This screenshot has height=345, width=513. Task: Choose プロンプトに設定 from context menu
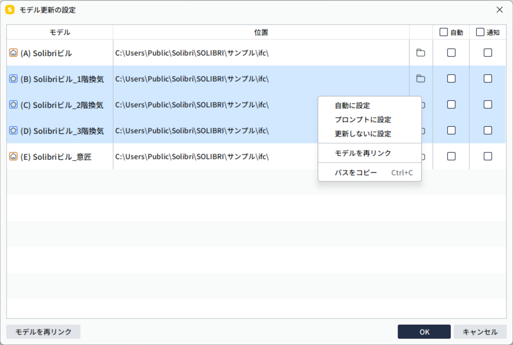pyautogui.click(x=370, y=120)
